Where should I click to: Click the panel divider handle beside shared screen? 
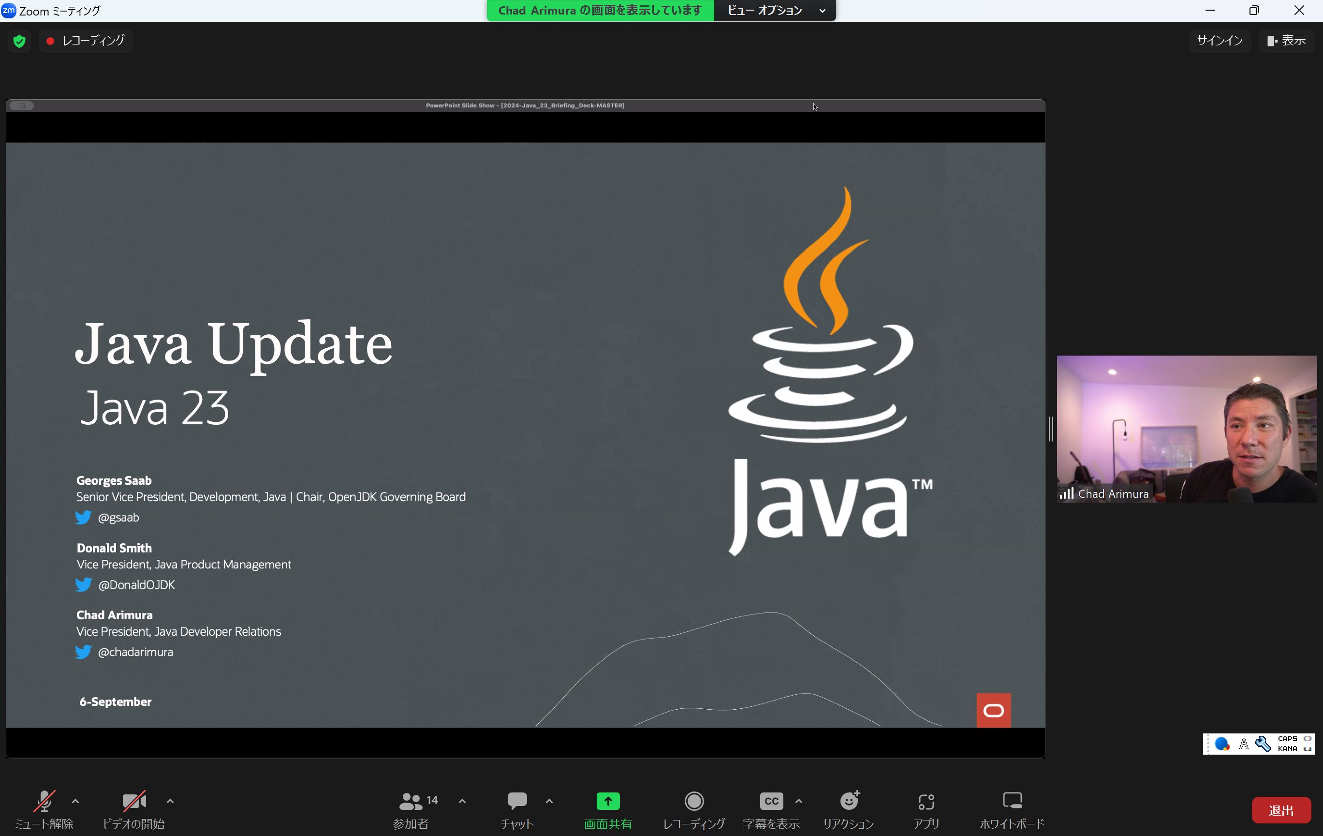coord(1050,429)
